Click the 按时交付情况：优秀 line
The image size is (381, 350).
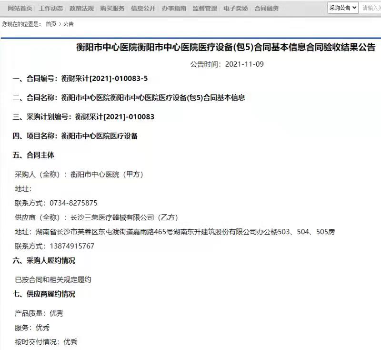tap(46, 342)
